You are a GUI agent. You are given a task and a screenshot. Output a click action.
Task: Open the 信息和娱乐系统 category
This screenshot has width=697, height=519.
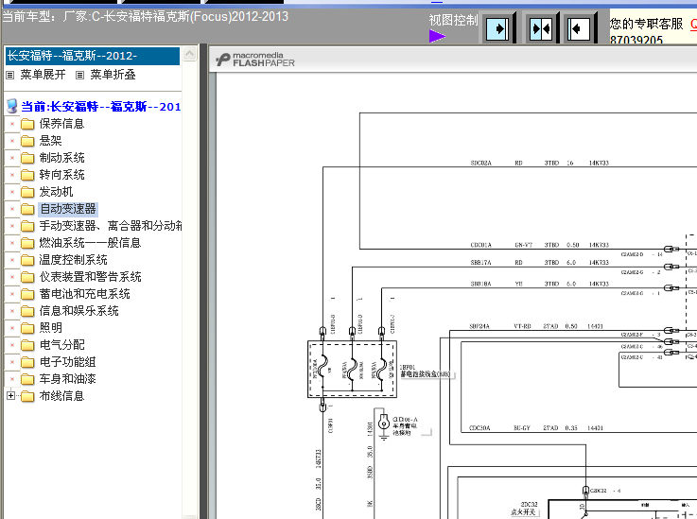point(78,311)
